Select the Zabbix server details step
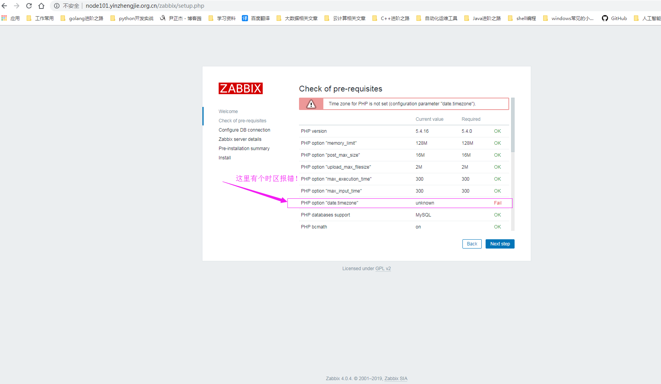The image size is (661, 384). pyautogui.click(x=240, y=139)
